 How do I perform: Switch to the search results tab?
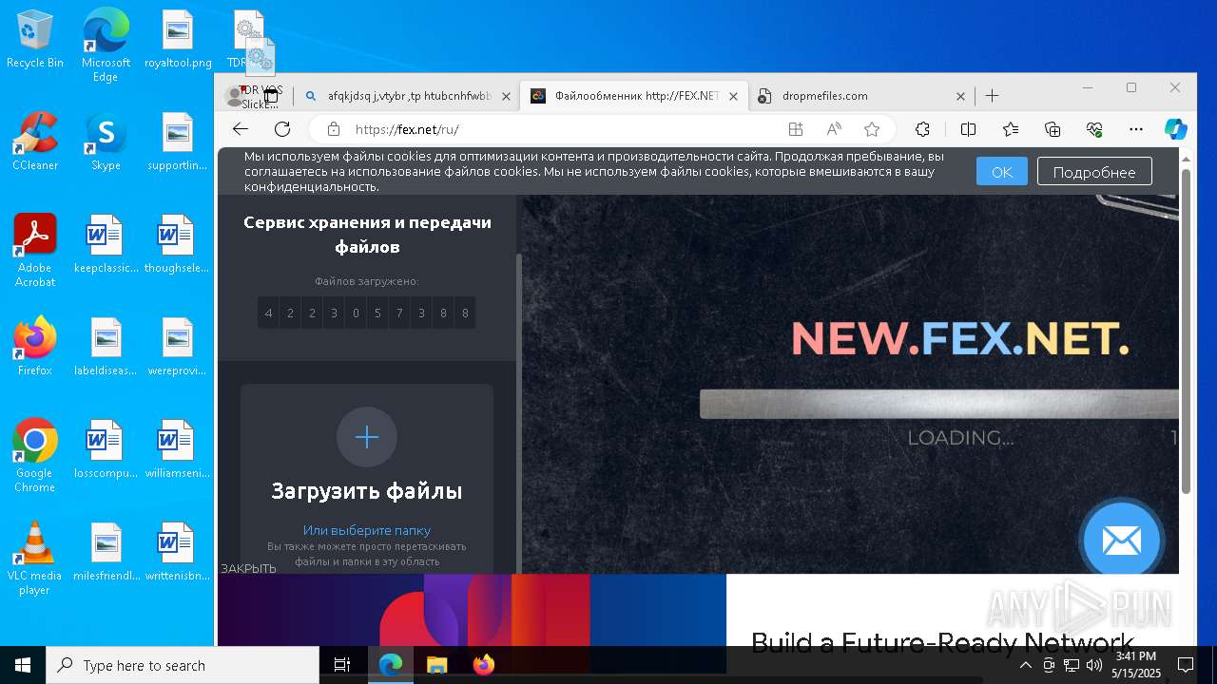(409, 96)
